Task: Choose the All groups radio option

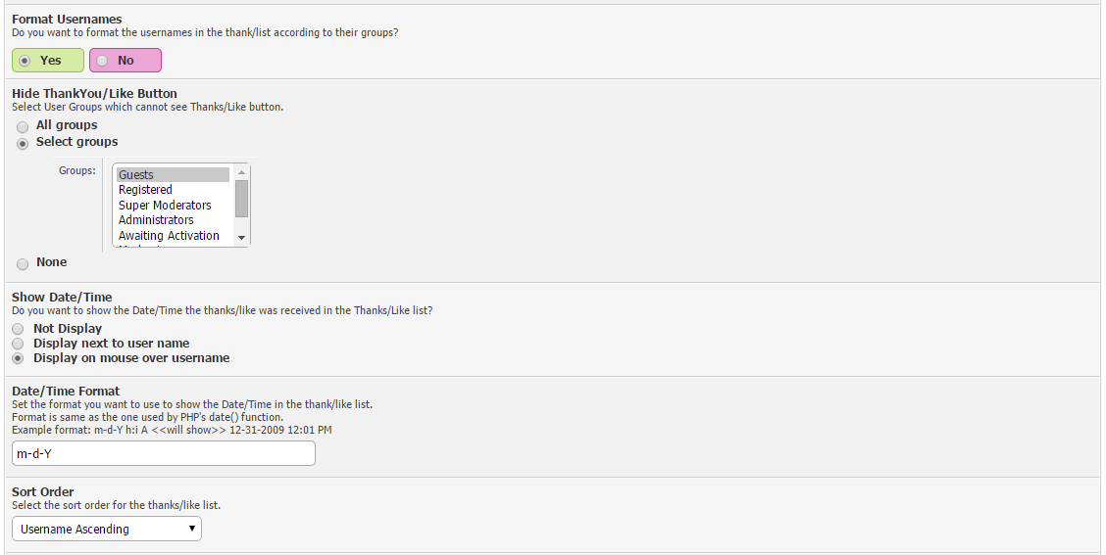Action: (23, 126)
